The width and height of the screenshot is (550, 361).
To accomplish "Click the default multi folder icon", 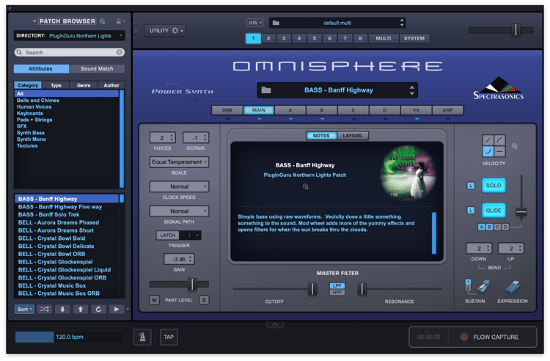I will 276,23.
